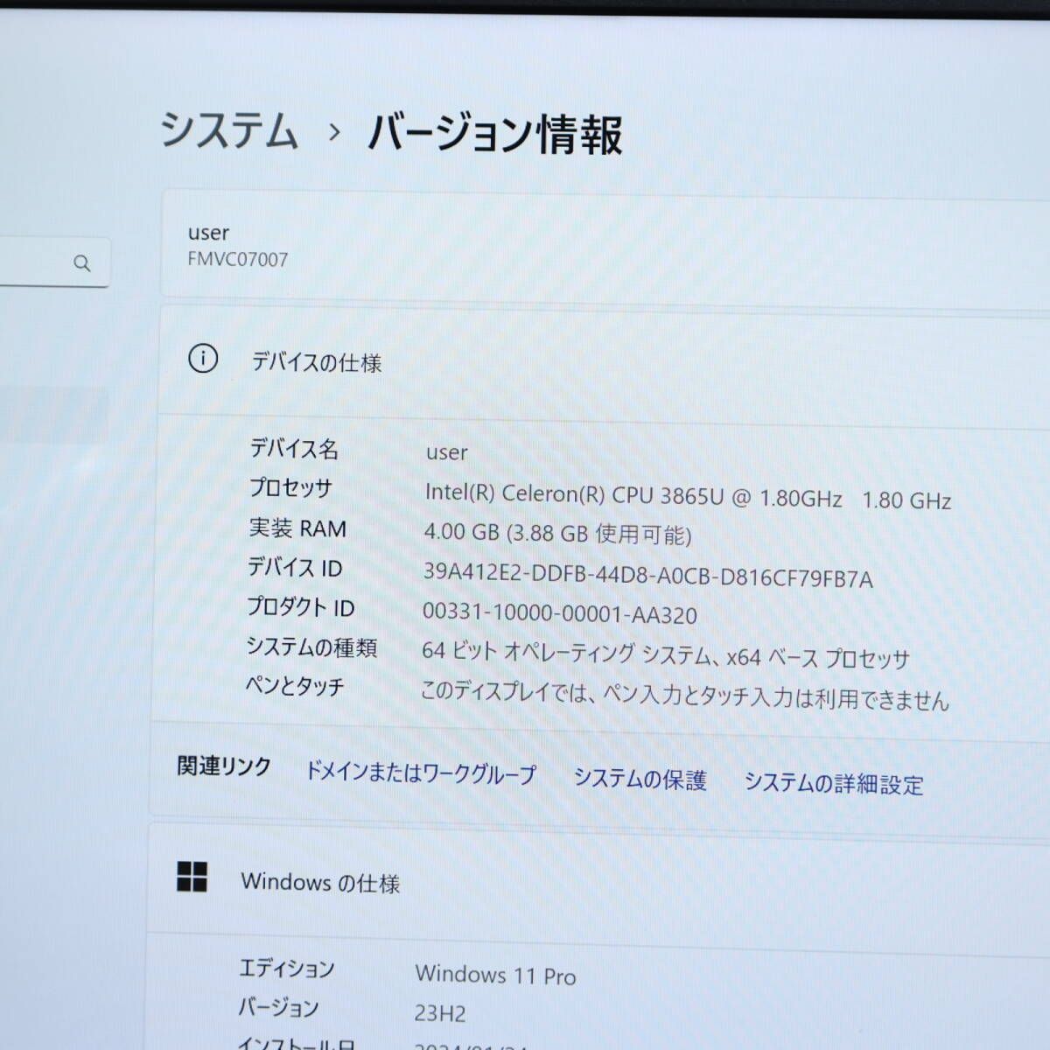The width and height of the screenshot is (1050, 1050).
Task: Click the device name value user
Action: [447, 452]
